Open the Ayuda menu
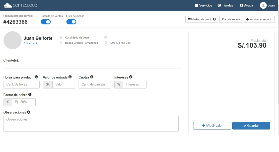The height and width of the screenshot is (152, 279). tap(246, 5)
